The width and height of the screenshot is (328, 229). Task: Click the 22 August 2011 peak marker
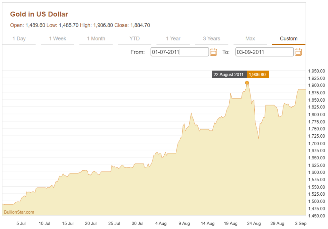point(247,83)
